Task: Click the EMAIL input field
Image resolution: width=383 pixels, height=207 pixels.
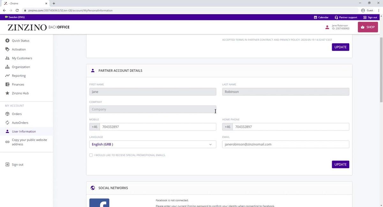Action: (285, 144)
